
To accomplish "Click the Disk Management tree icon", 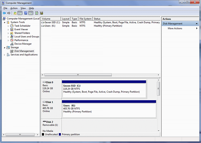I will [x=12, y=51].
